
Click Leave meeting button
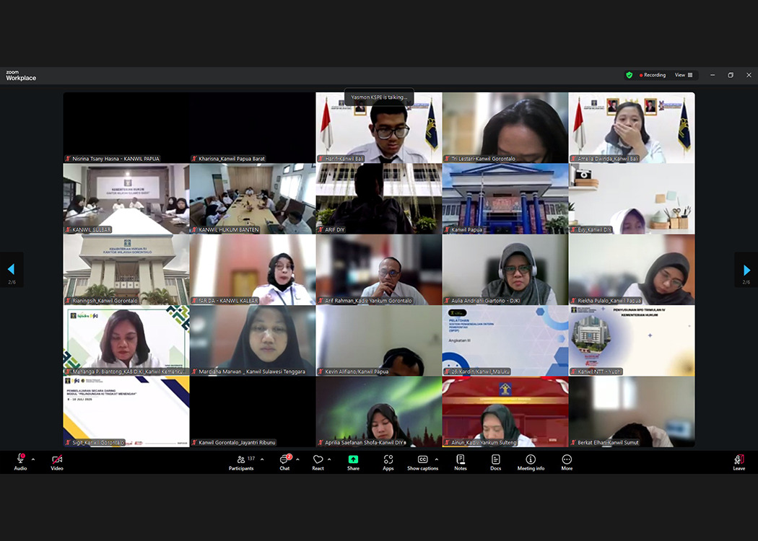pyautogui.click(x=739, y=462)
